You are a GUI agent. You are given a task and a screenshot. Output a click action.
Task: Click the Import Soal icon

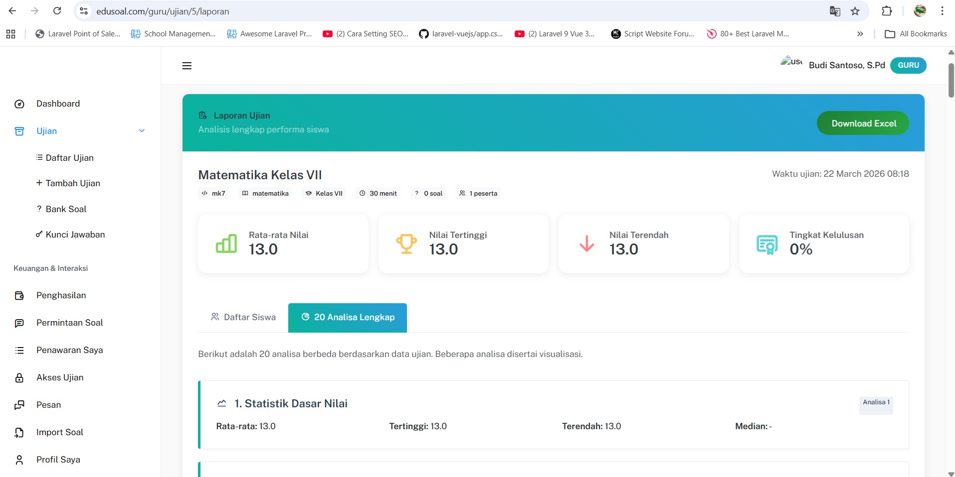19,433
